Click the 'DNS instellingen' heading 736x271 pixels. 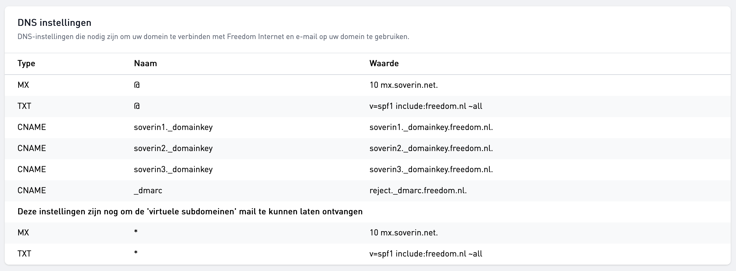tap(54, 23)
